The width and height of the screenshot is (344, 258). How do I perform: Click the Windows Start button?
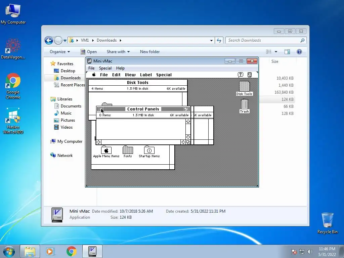point(9,251)
